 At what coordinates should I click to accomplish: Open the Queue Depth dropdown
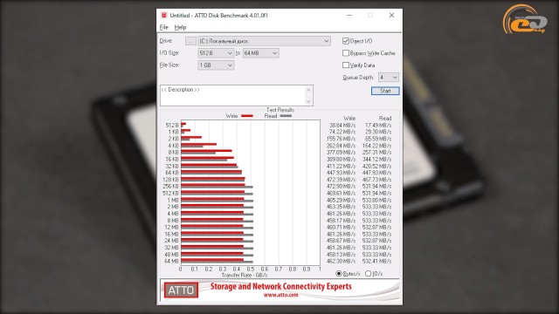tap(388, 78)
